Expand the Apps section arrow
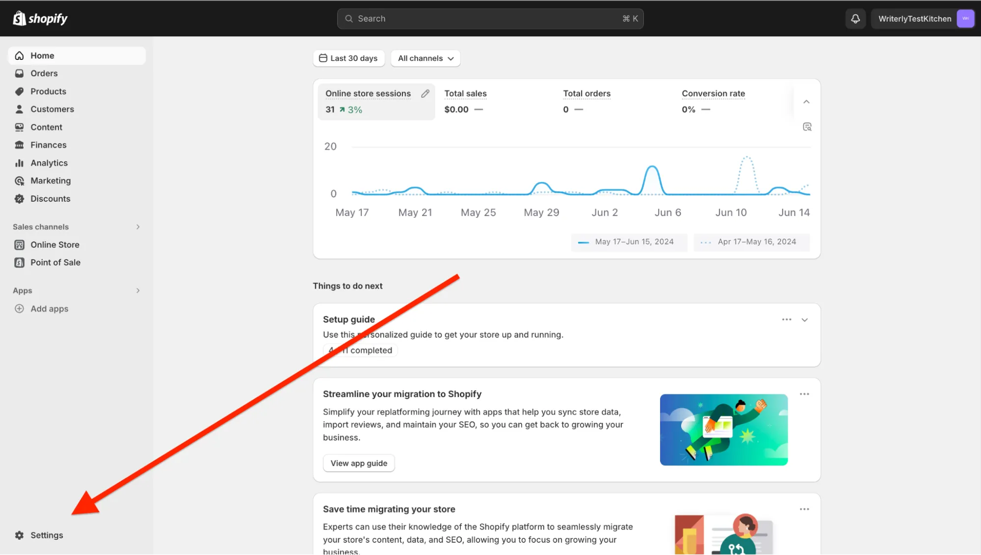 pos(138,291)
